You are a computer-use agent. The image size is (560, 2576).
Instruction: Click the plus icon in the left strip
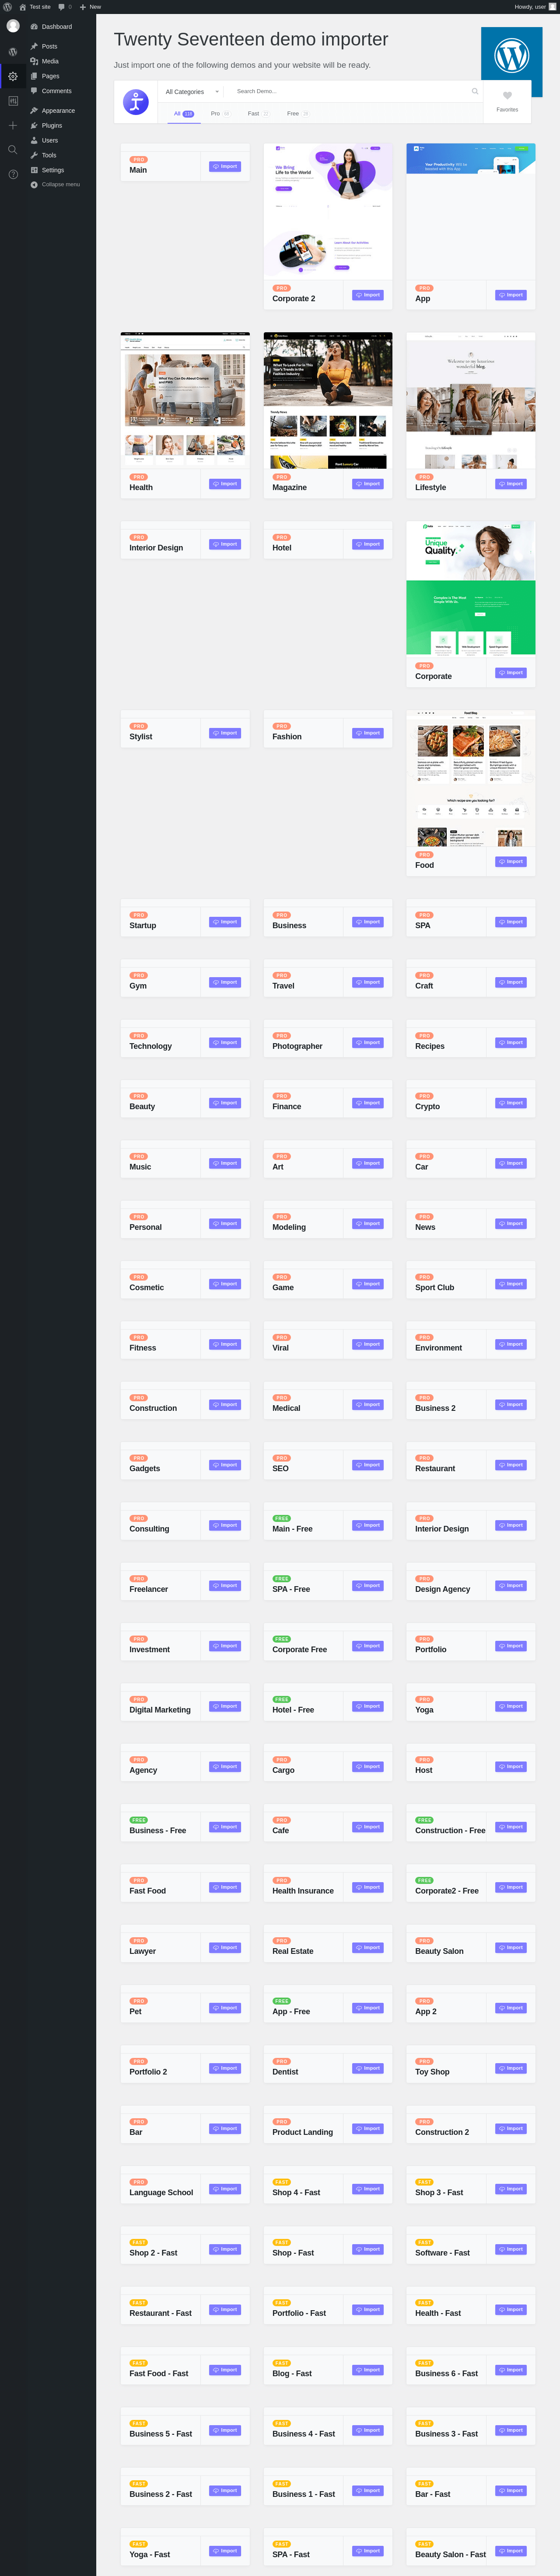(x=13, y=125)
